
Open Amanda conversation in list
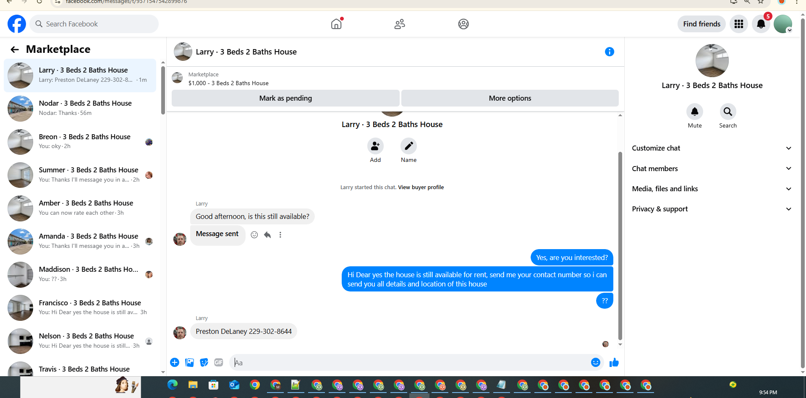(x=80, y=241)
